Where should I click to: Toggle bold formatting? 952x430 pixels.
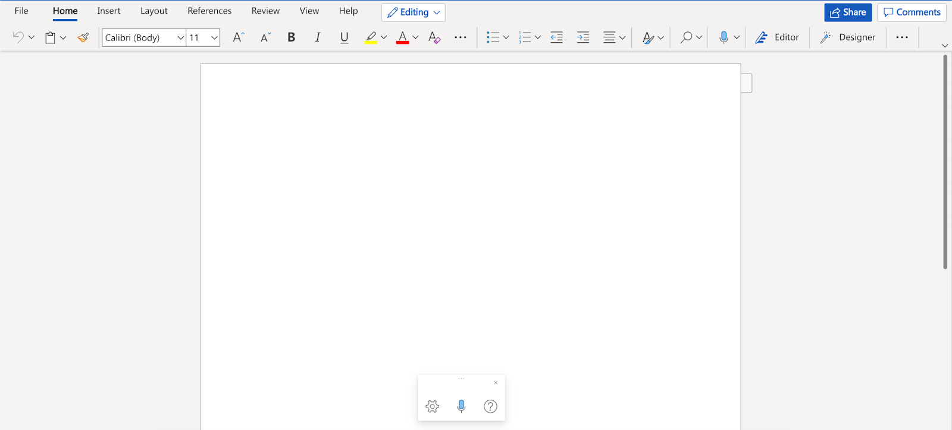[291, 37]
